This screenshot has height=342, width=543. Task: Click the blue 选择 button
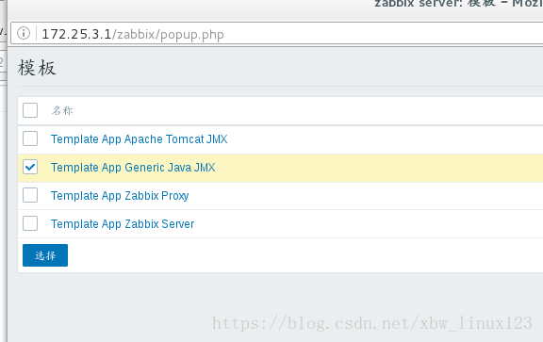[x=45, y=255]
